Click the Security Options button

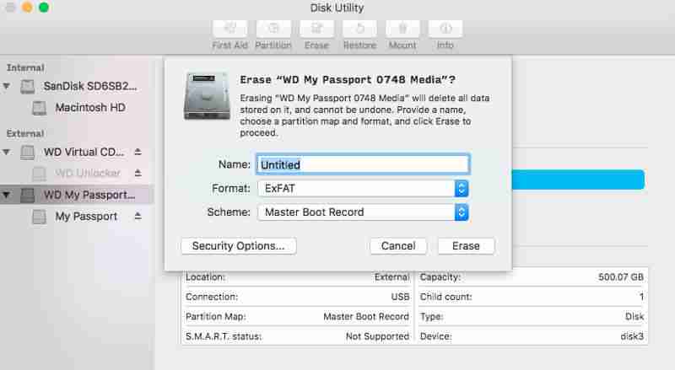(x=239, y=246)
